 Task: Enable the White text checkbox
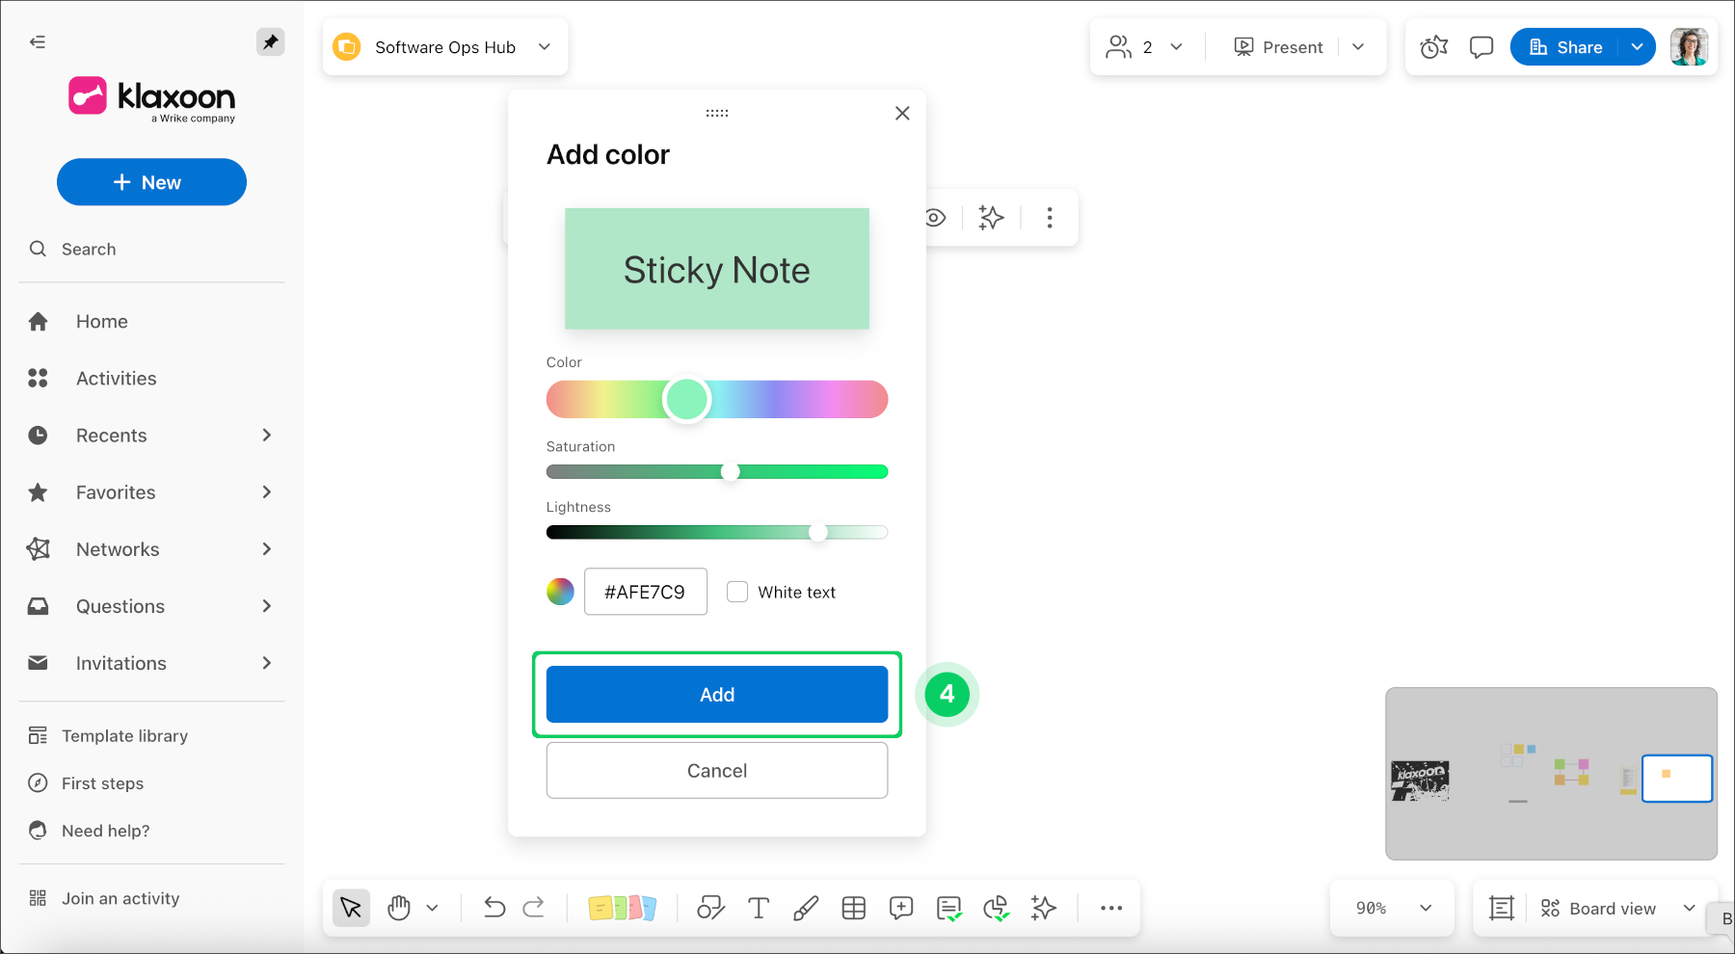click(737, 591)
